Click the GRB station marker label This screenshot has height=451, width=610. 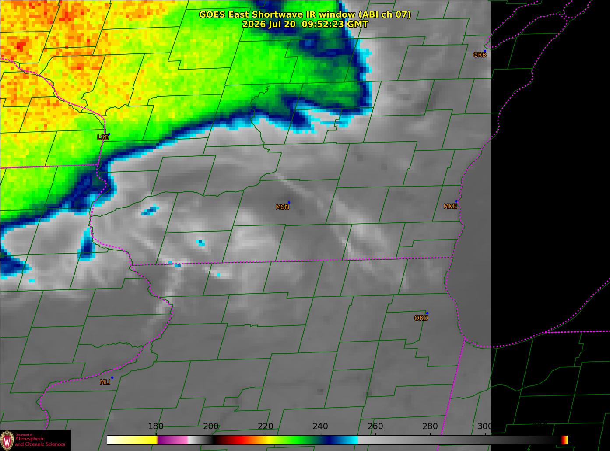(x=480, y=55)
